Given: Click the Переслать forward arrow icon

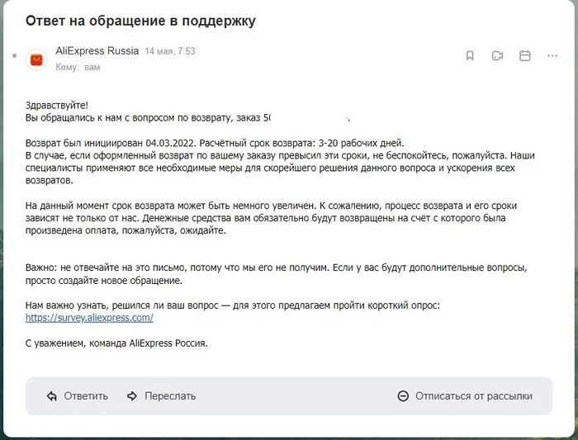Looking at the screenshot, I should [132, 396].
